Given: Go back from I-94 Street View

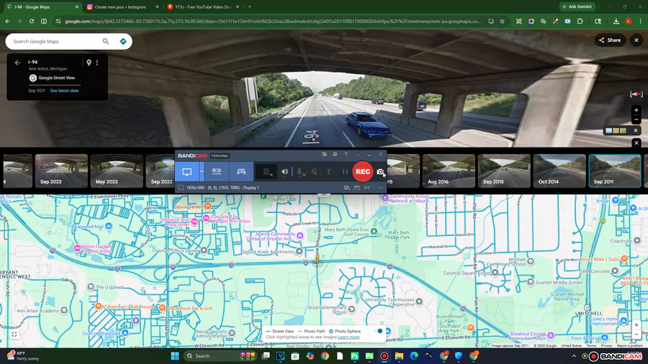Looking at the screenshot, I should [x=17, y=63].
